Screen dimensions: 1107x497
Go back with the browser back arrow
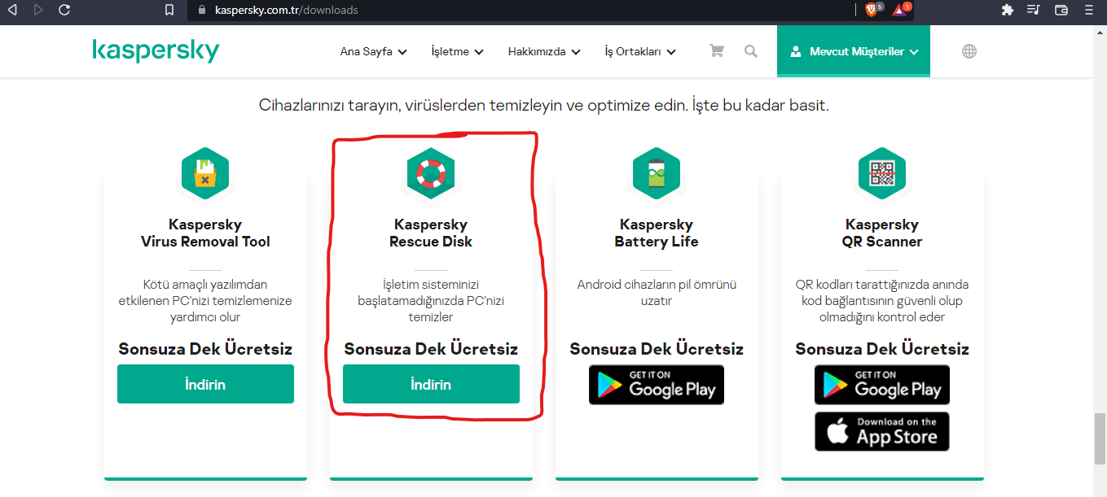coord(12,10)
